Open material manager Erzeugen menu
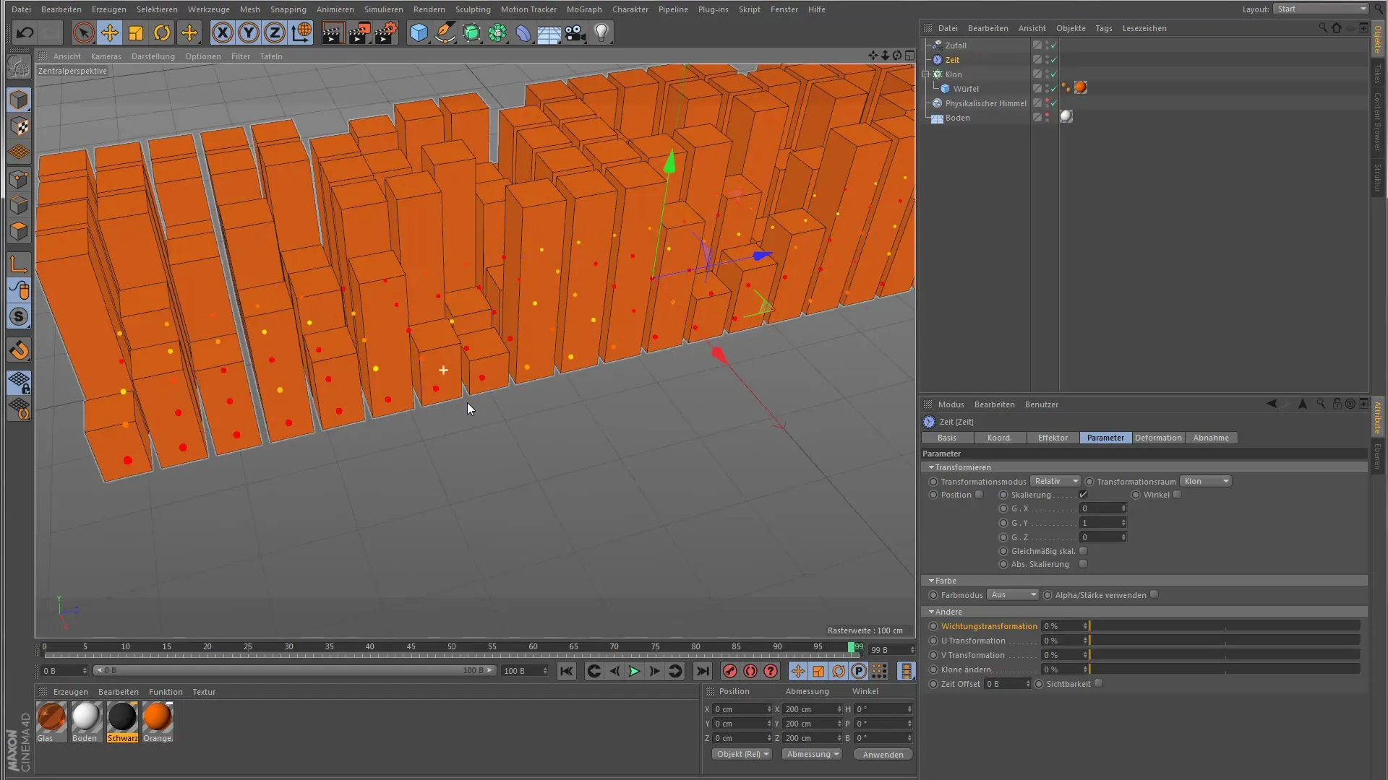 coord(70,692)
